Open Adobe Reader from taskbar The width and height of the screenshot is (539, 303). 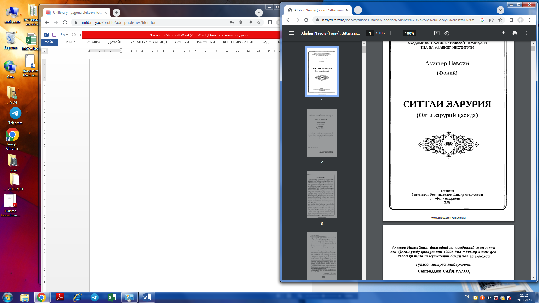point(60,297)
